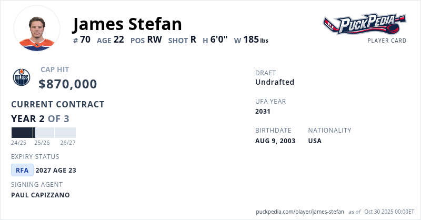Click the jersey number 70
This screenshot has width=421, height=220.
(85, 39)
